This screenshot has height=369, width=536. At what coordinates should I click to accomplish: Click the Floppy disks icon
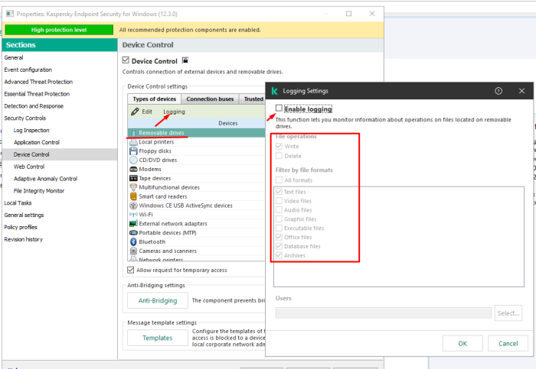(x=134, y=151)
